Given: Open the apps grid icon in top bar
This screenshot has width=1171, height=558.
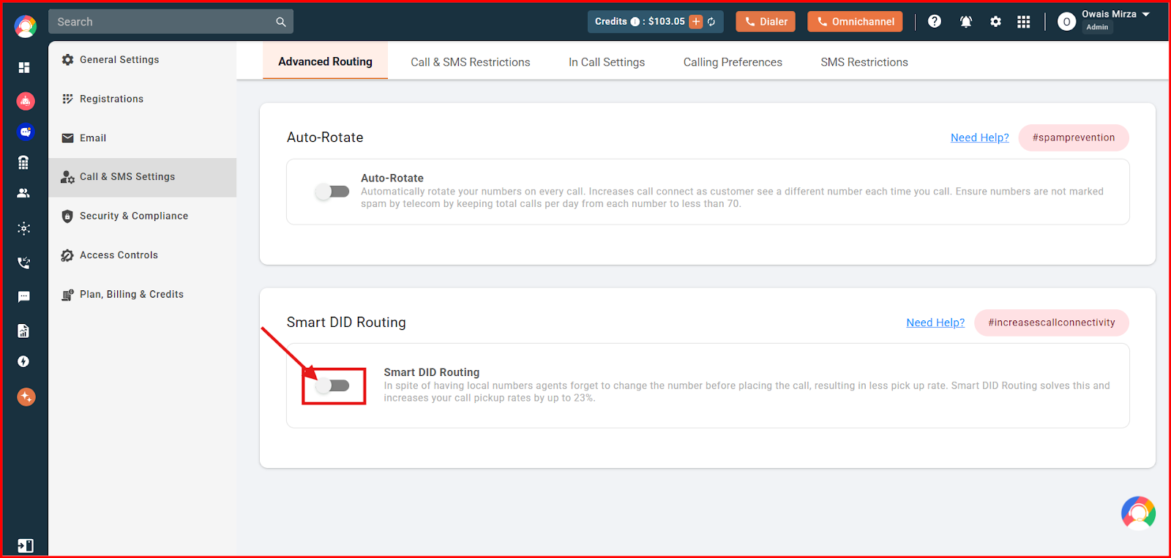Looking at the screenshot, I should pyautogui.click(x=1024, y=22).
